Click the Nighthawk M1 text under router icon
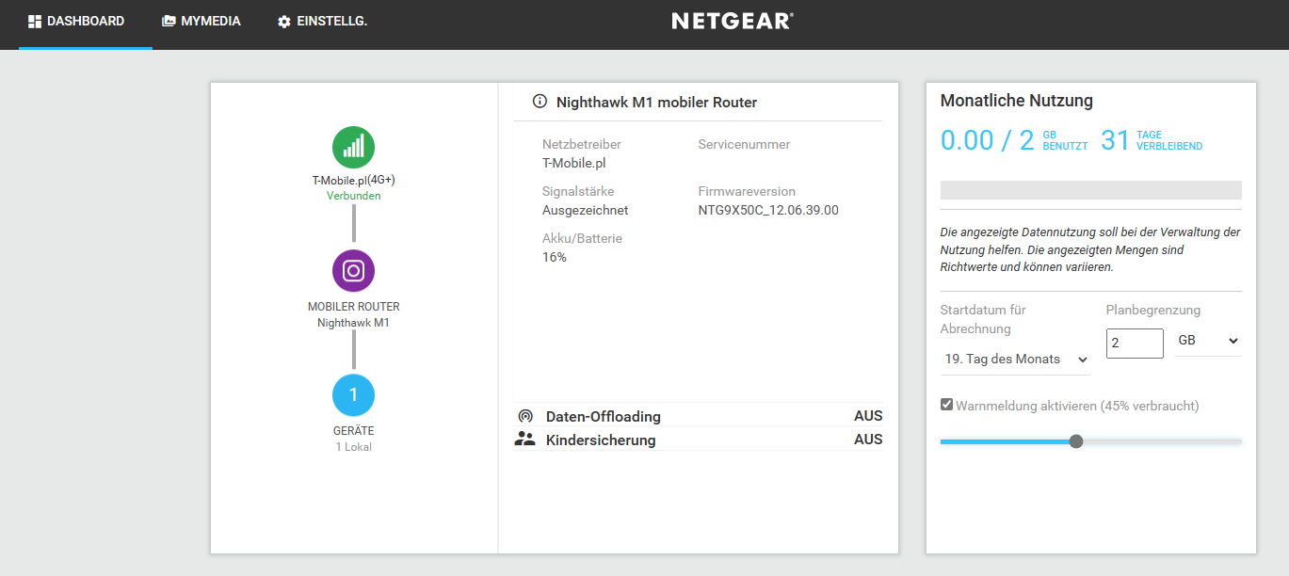 tap(353, 323)
